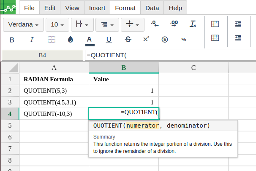The height and width of the screenshot is (171, 256).
Task: Switch to the Data tab
Action: coord(152,8)
